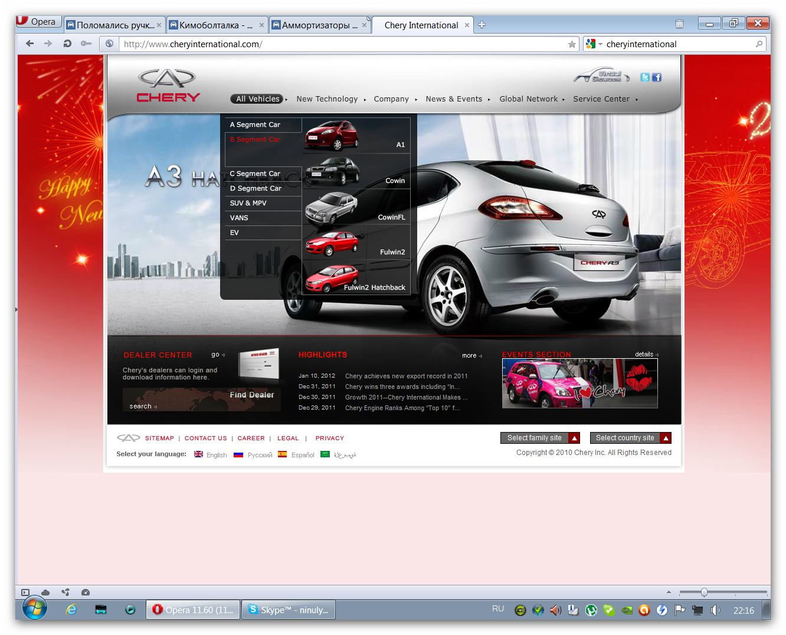Click the new tab plus icon
Image resolution: width=786 pixels, height=635 pixels.
(x=482, y=25)
